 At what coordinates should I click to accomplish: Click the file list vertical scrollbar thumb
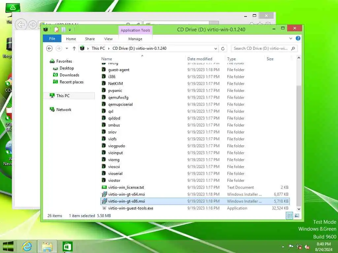299,145
